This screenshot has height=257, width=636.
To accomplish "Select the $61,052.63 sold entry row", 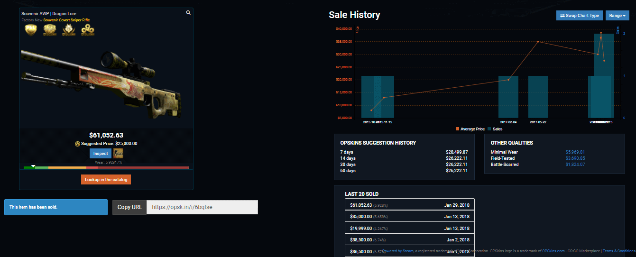I will 409,205.
